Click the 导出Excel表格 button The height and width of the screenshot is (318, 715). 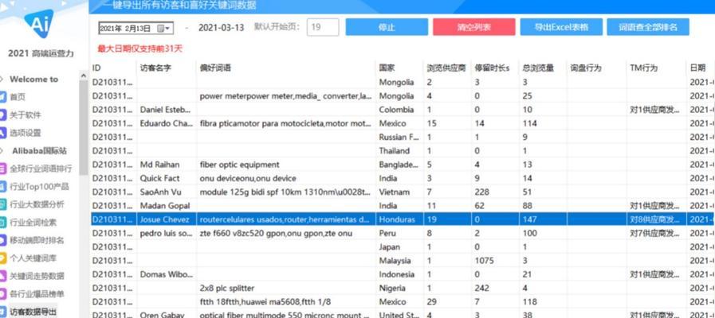(561, 27)
